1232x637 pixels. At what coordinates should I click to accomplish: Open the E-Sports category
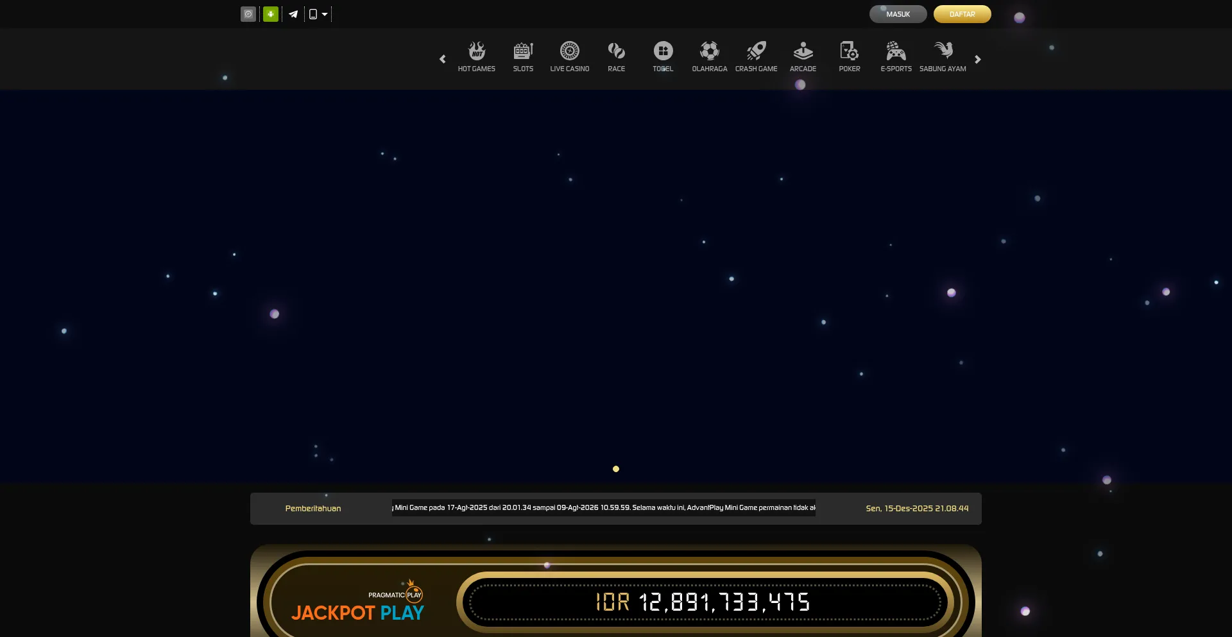pos(896,57)
